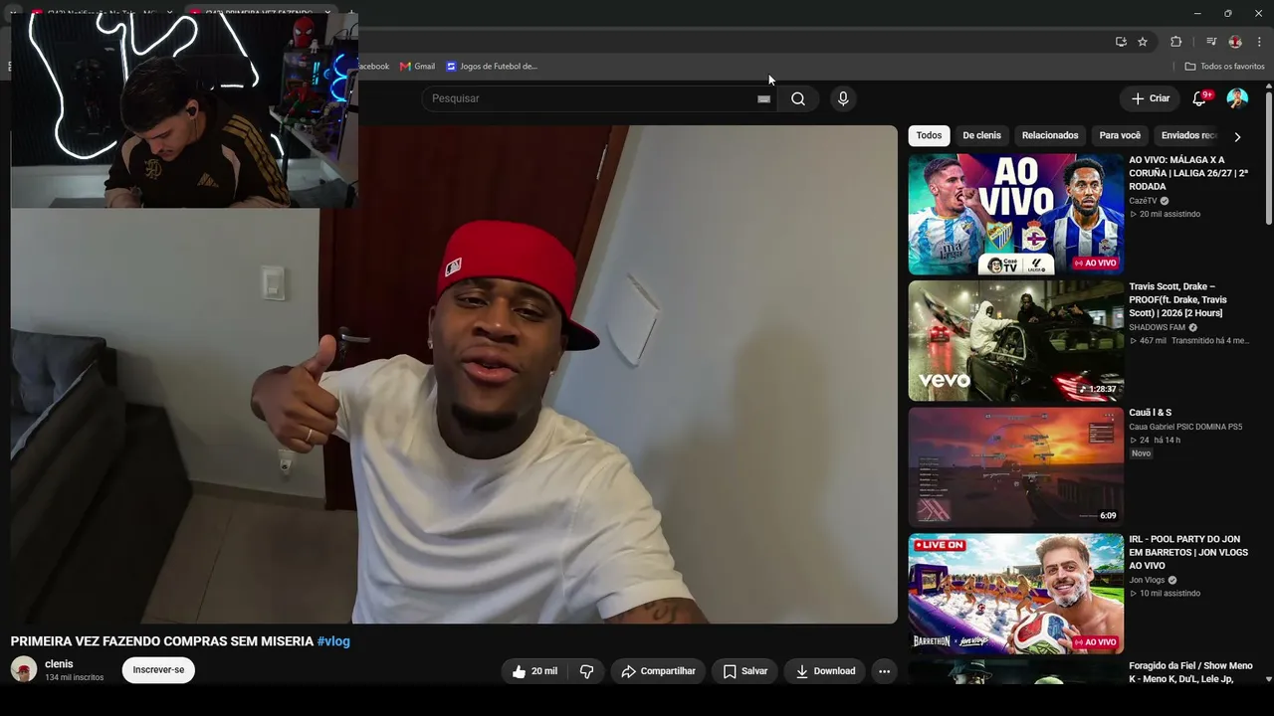Select the Todos filter chip
This screenshot has height=716, width=1274.
click(929, 135)
